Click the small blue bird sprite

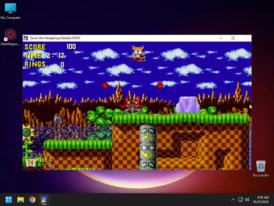58,120
